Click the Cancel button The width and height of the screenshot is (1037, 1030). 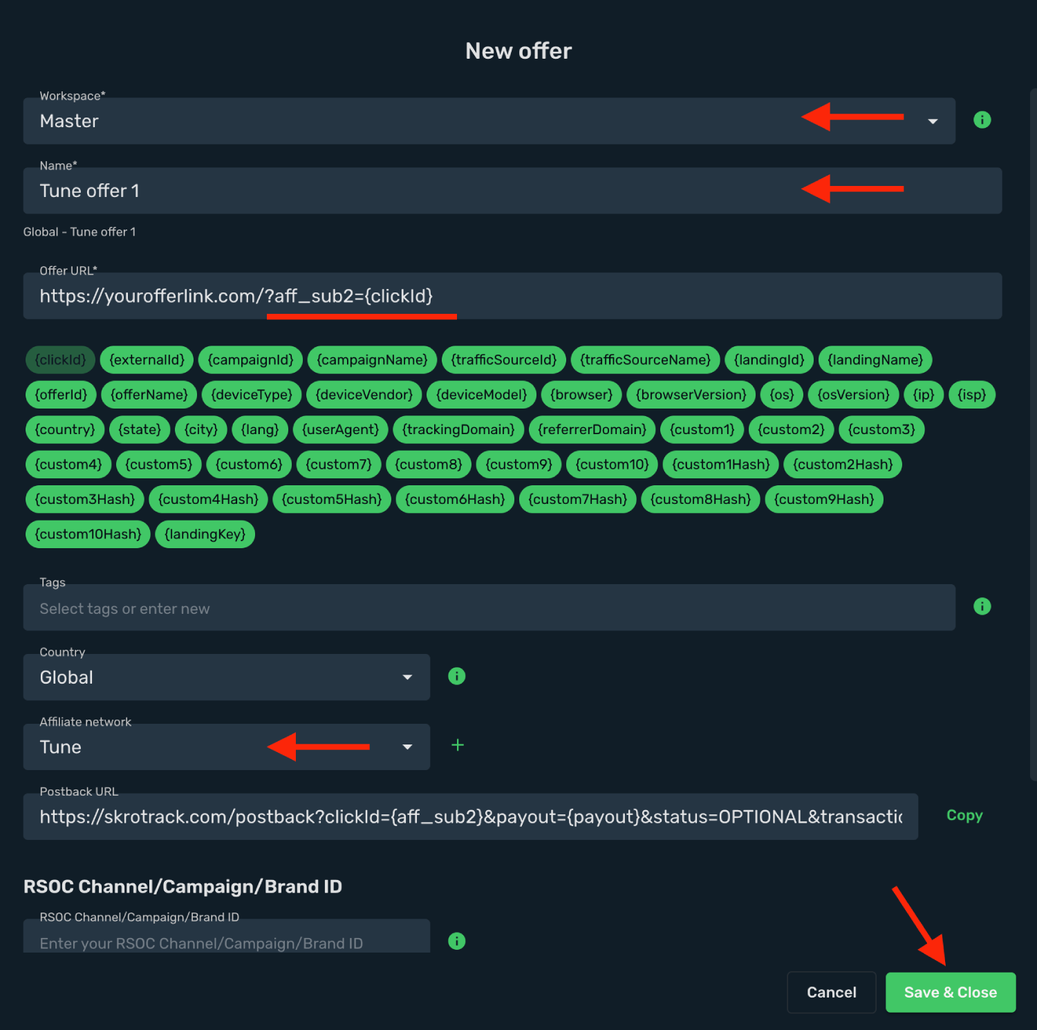(832, 993)
